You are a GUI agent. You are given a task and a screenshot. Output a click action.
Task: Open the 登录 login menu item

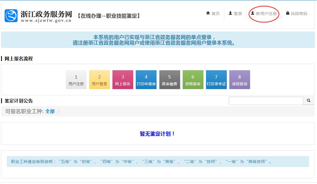tap(238, 14)
